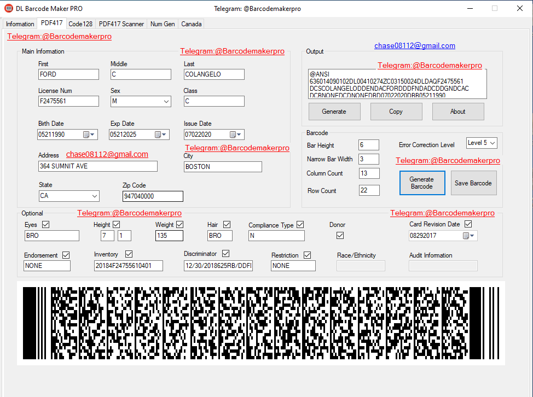Viewport: 533px width, 397px height.
Task: Uncheck the Discriminator checkbox
Action: (x=225, y=253)
